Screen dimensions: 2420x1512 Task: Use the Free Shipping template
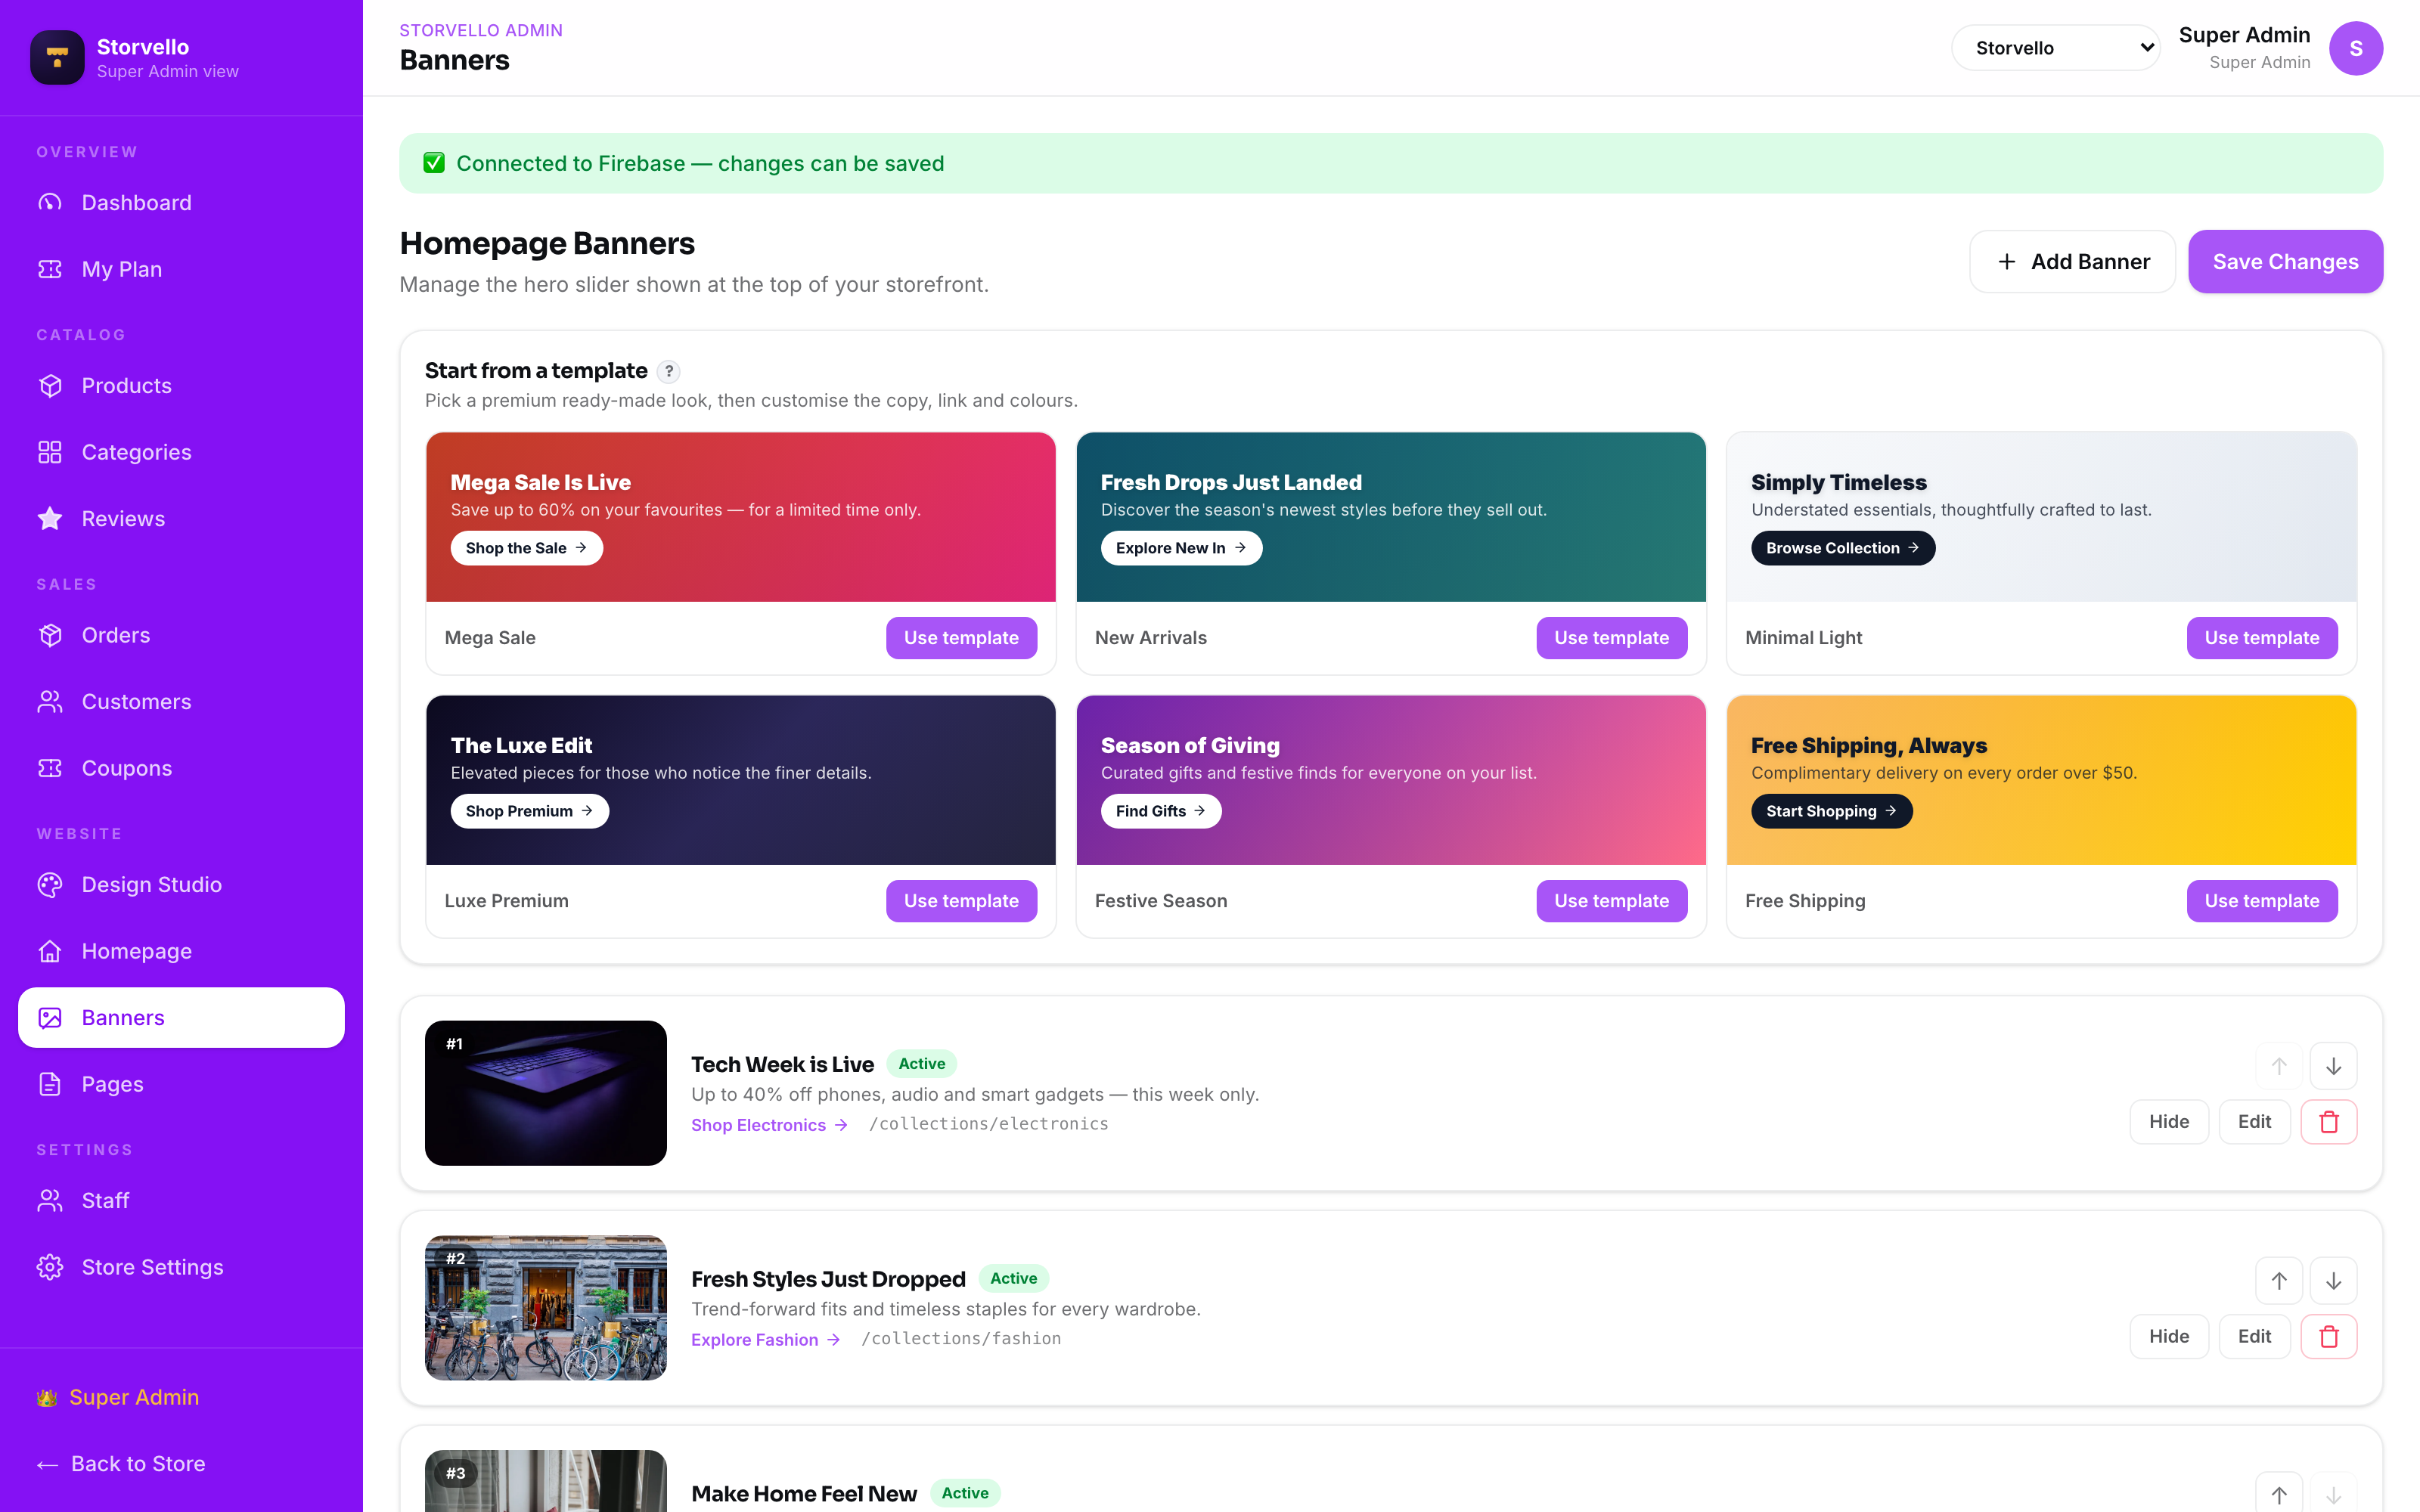[x=2261, y=901]
